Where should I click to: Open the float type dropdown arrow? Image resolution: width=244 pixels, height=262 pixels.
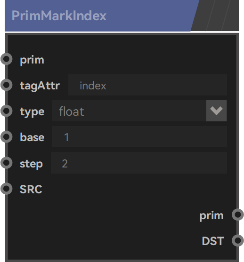coord(216,111)
